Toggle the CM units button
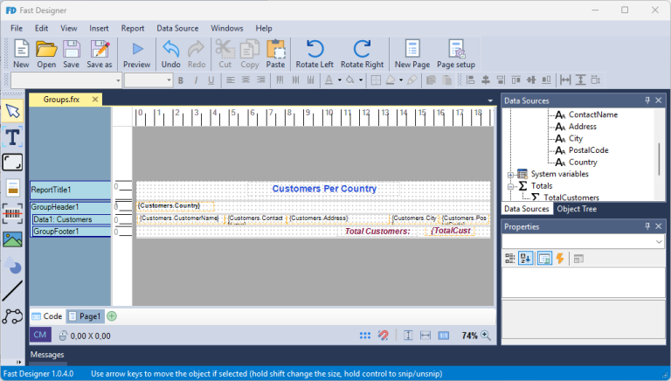 (40, 335)
